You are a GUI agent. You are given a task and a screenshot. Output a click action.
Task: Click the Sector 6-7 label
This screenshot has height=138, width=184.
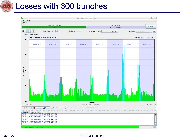[115, 44]
